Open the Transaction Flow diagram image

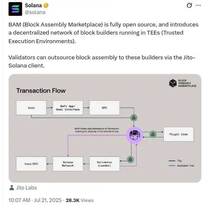[x=105, y=128]
